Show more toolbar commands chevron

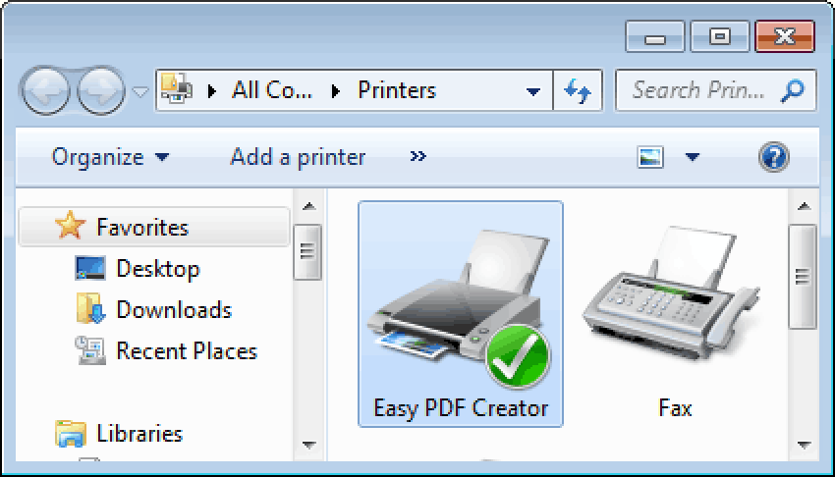pos(418,156)
